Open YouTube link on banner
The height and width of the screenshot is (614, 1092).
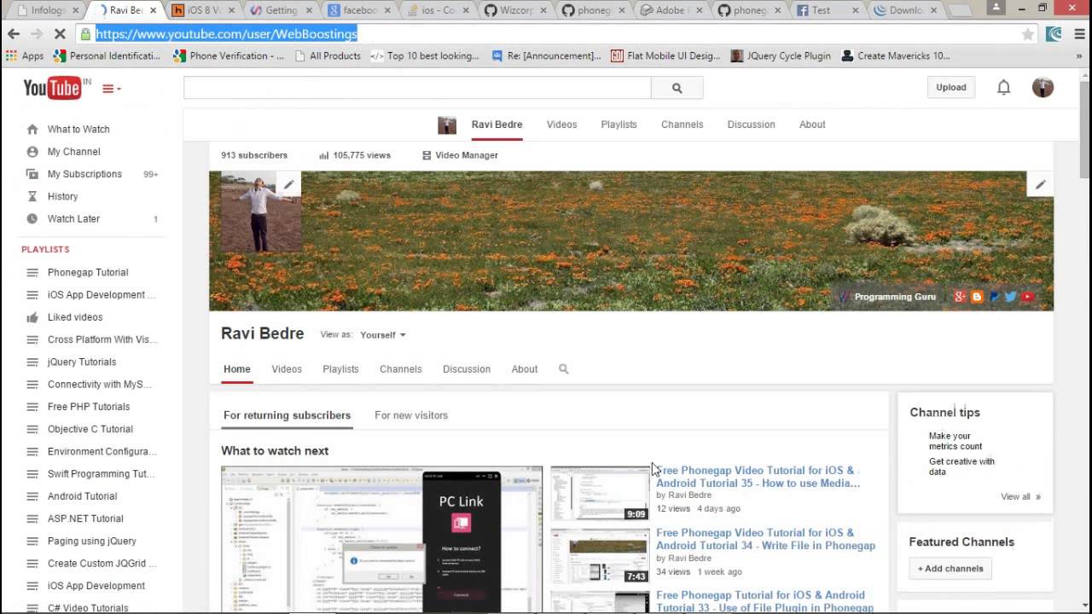pyautogui.click(x=1027, y=297)
